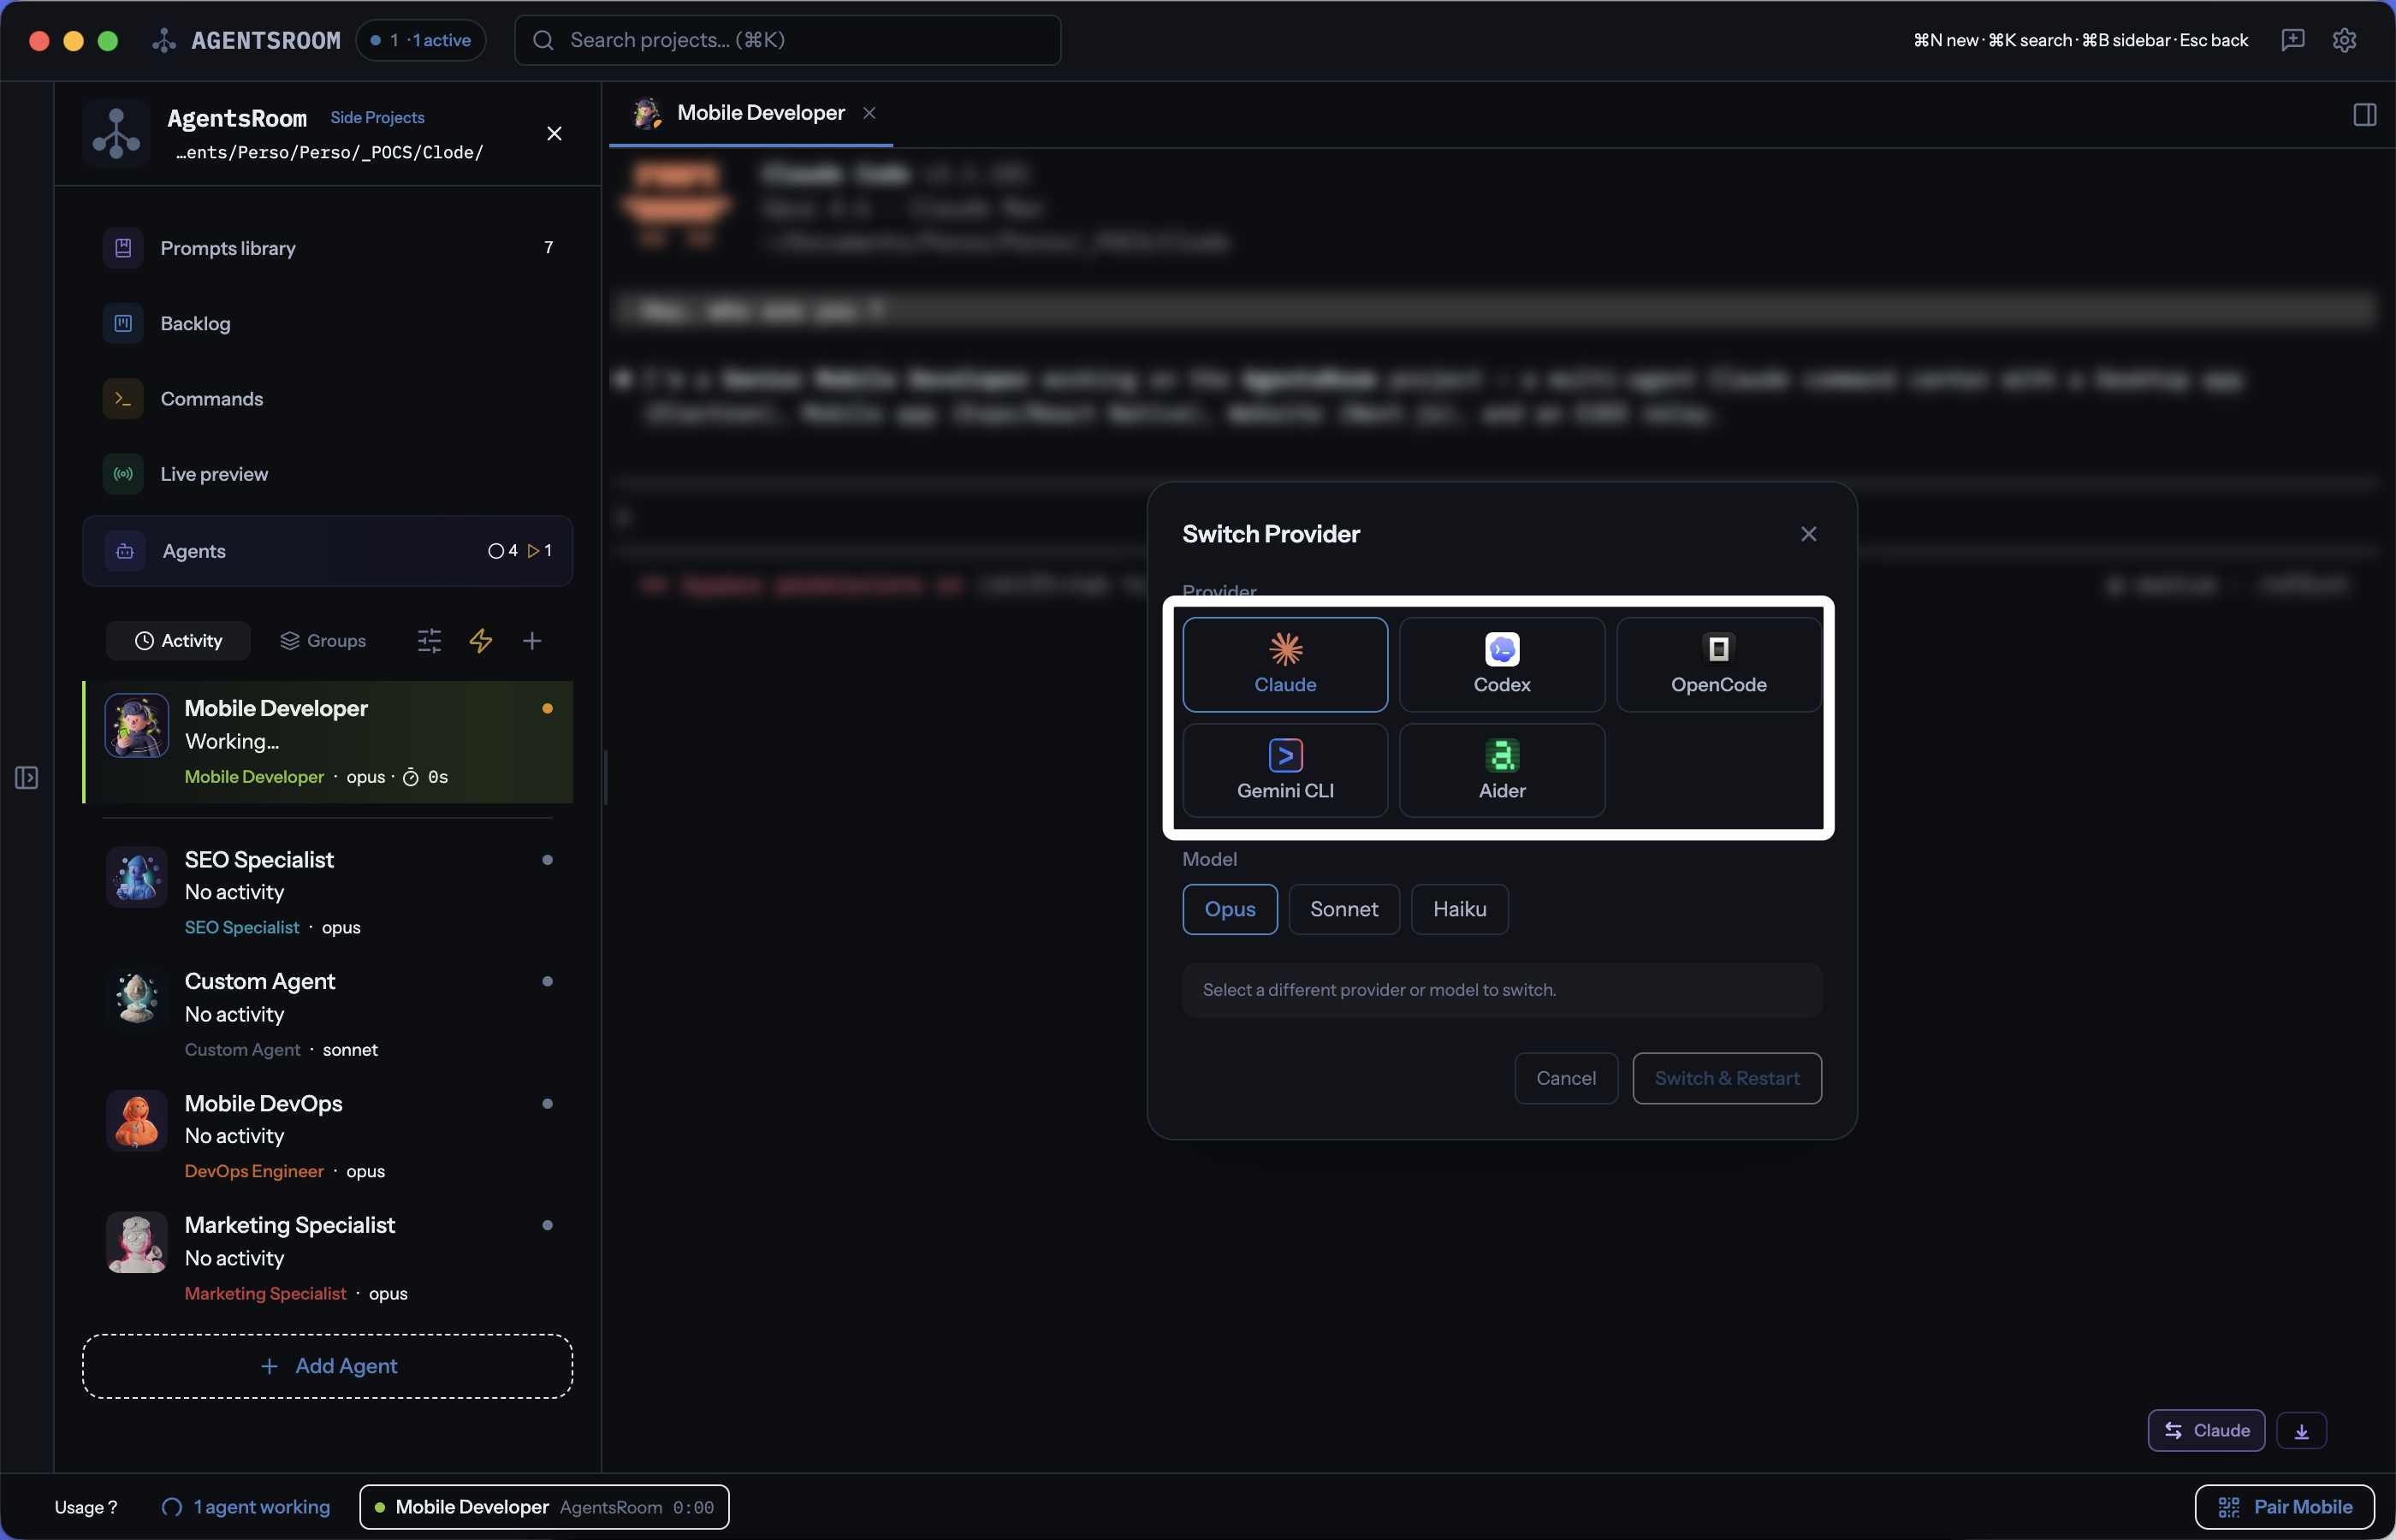Click the plus icon next to the lightning bolt
2396x1540 pixels.
click(533, 640)
